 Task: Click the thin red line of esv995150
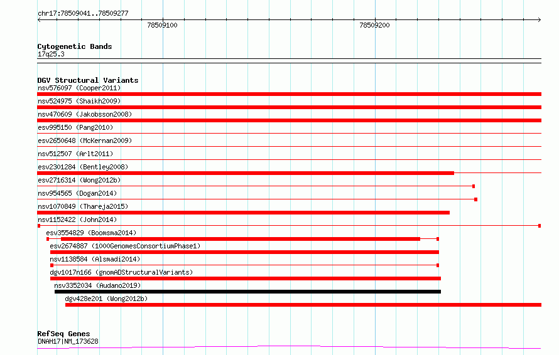pos(289,134)
